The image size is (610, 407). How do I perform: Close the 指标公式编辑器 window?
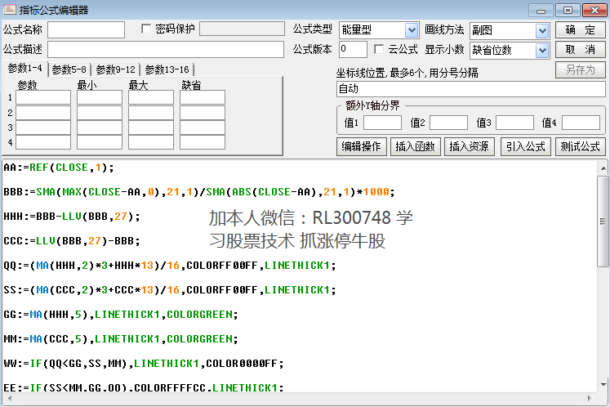pos(594,10)
